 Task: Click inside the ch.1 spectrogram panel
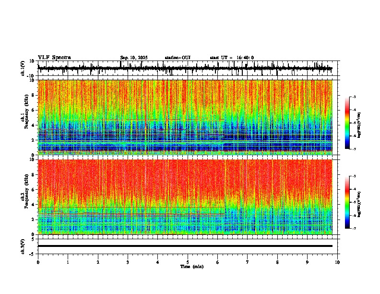185,117
